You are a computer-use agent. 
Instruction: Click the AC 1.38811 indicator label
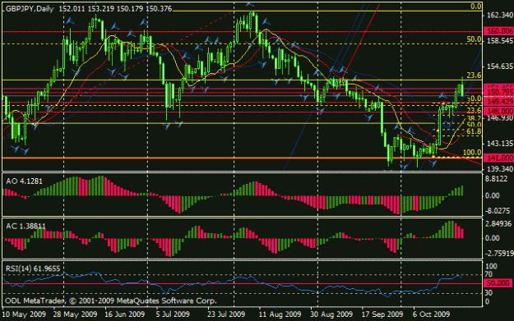click(25, 226)
